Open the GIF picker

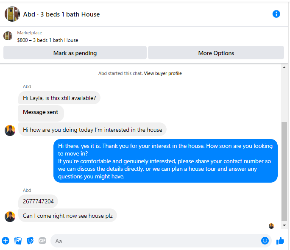(42, 241)
